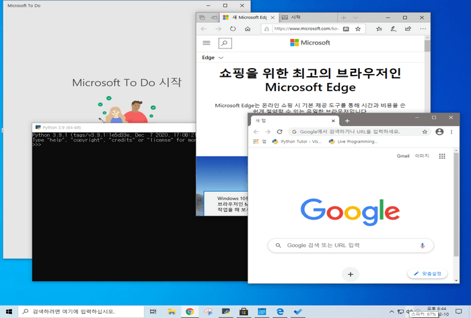Click the Google search input box

[351, 245]
